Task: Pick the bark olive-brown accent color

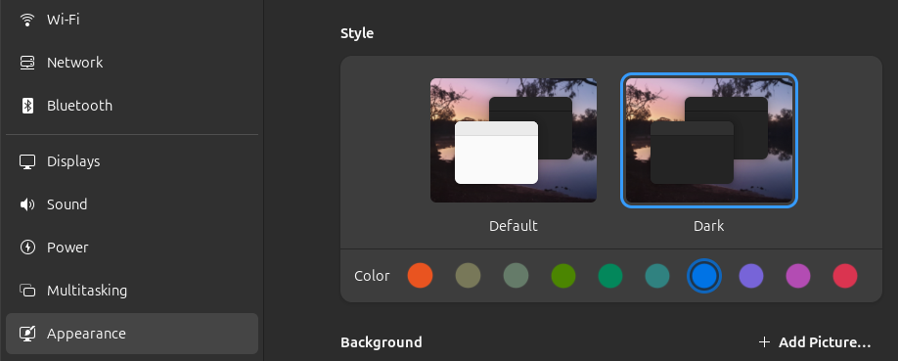Action: point(468,276)
